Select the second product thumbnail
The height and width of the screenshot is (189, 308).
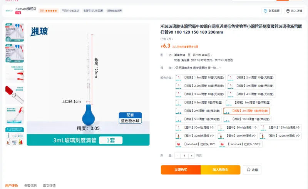pos(15,53)
